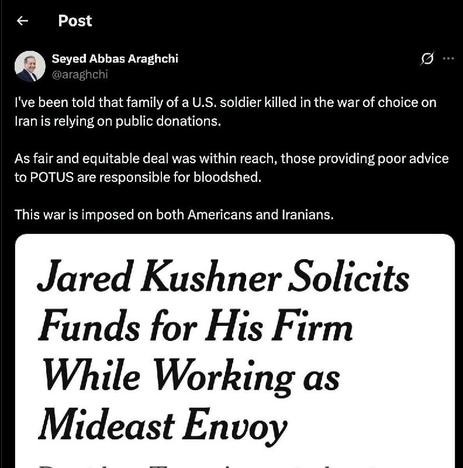Open the Grok explain-post icon

coord(428,58)
